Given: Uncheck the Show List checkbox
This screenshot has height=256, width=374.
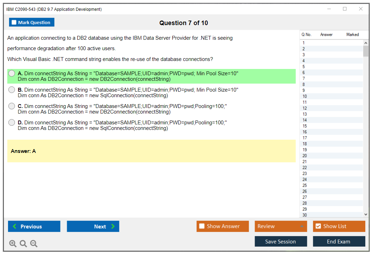Looking at the screenshot, I should [318, 226].
